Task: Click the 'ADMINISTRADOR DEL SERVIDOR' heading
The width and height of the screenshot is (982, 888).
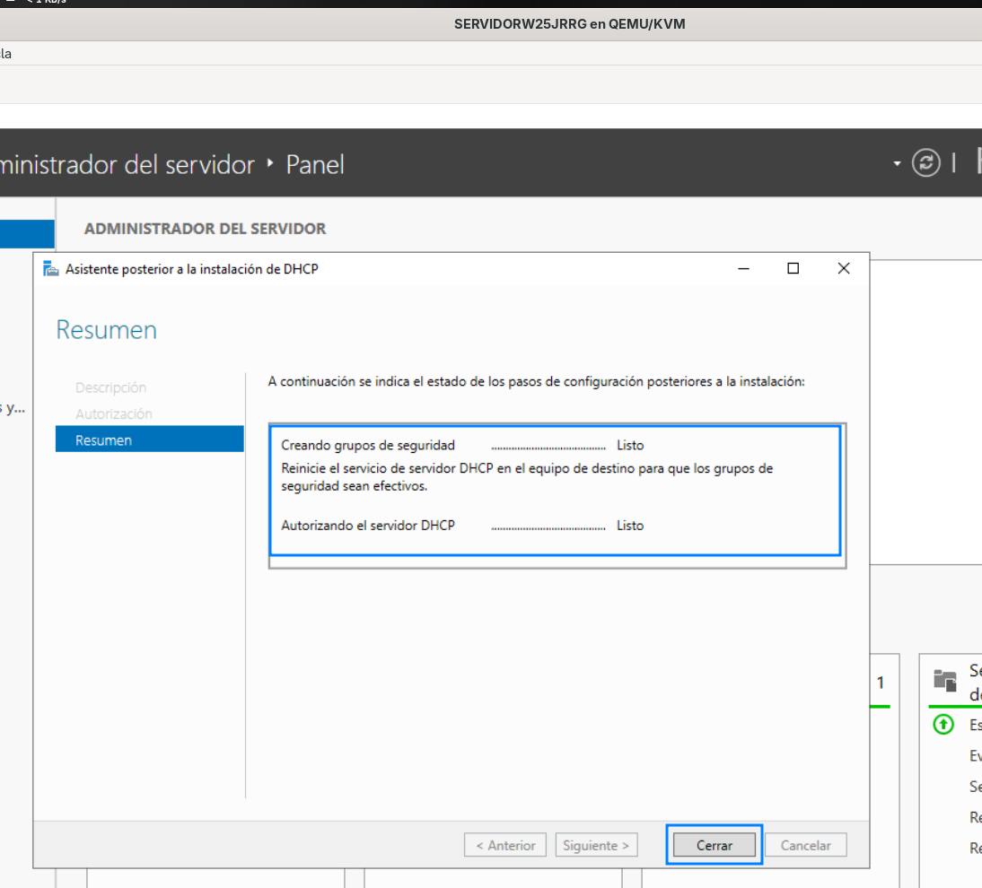Action: [x=206, y=229]
